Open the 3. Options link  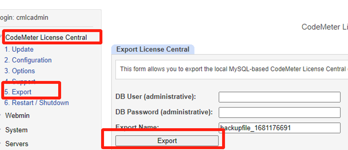[x=19, y=71]
